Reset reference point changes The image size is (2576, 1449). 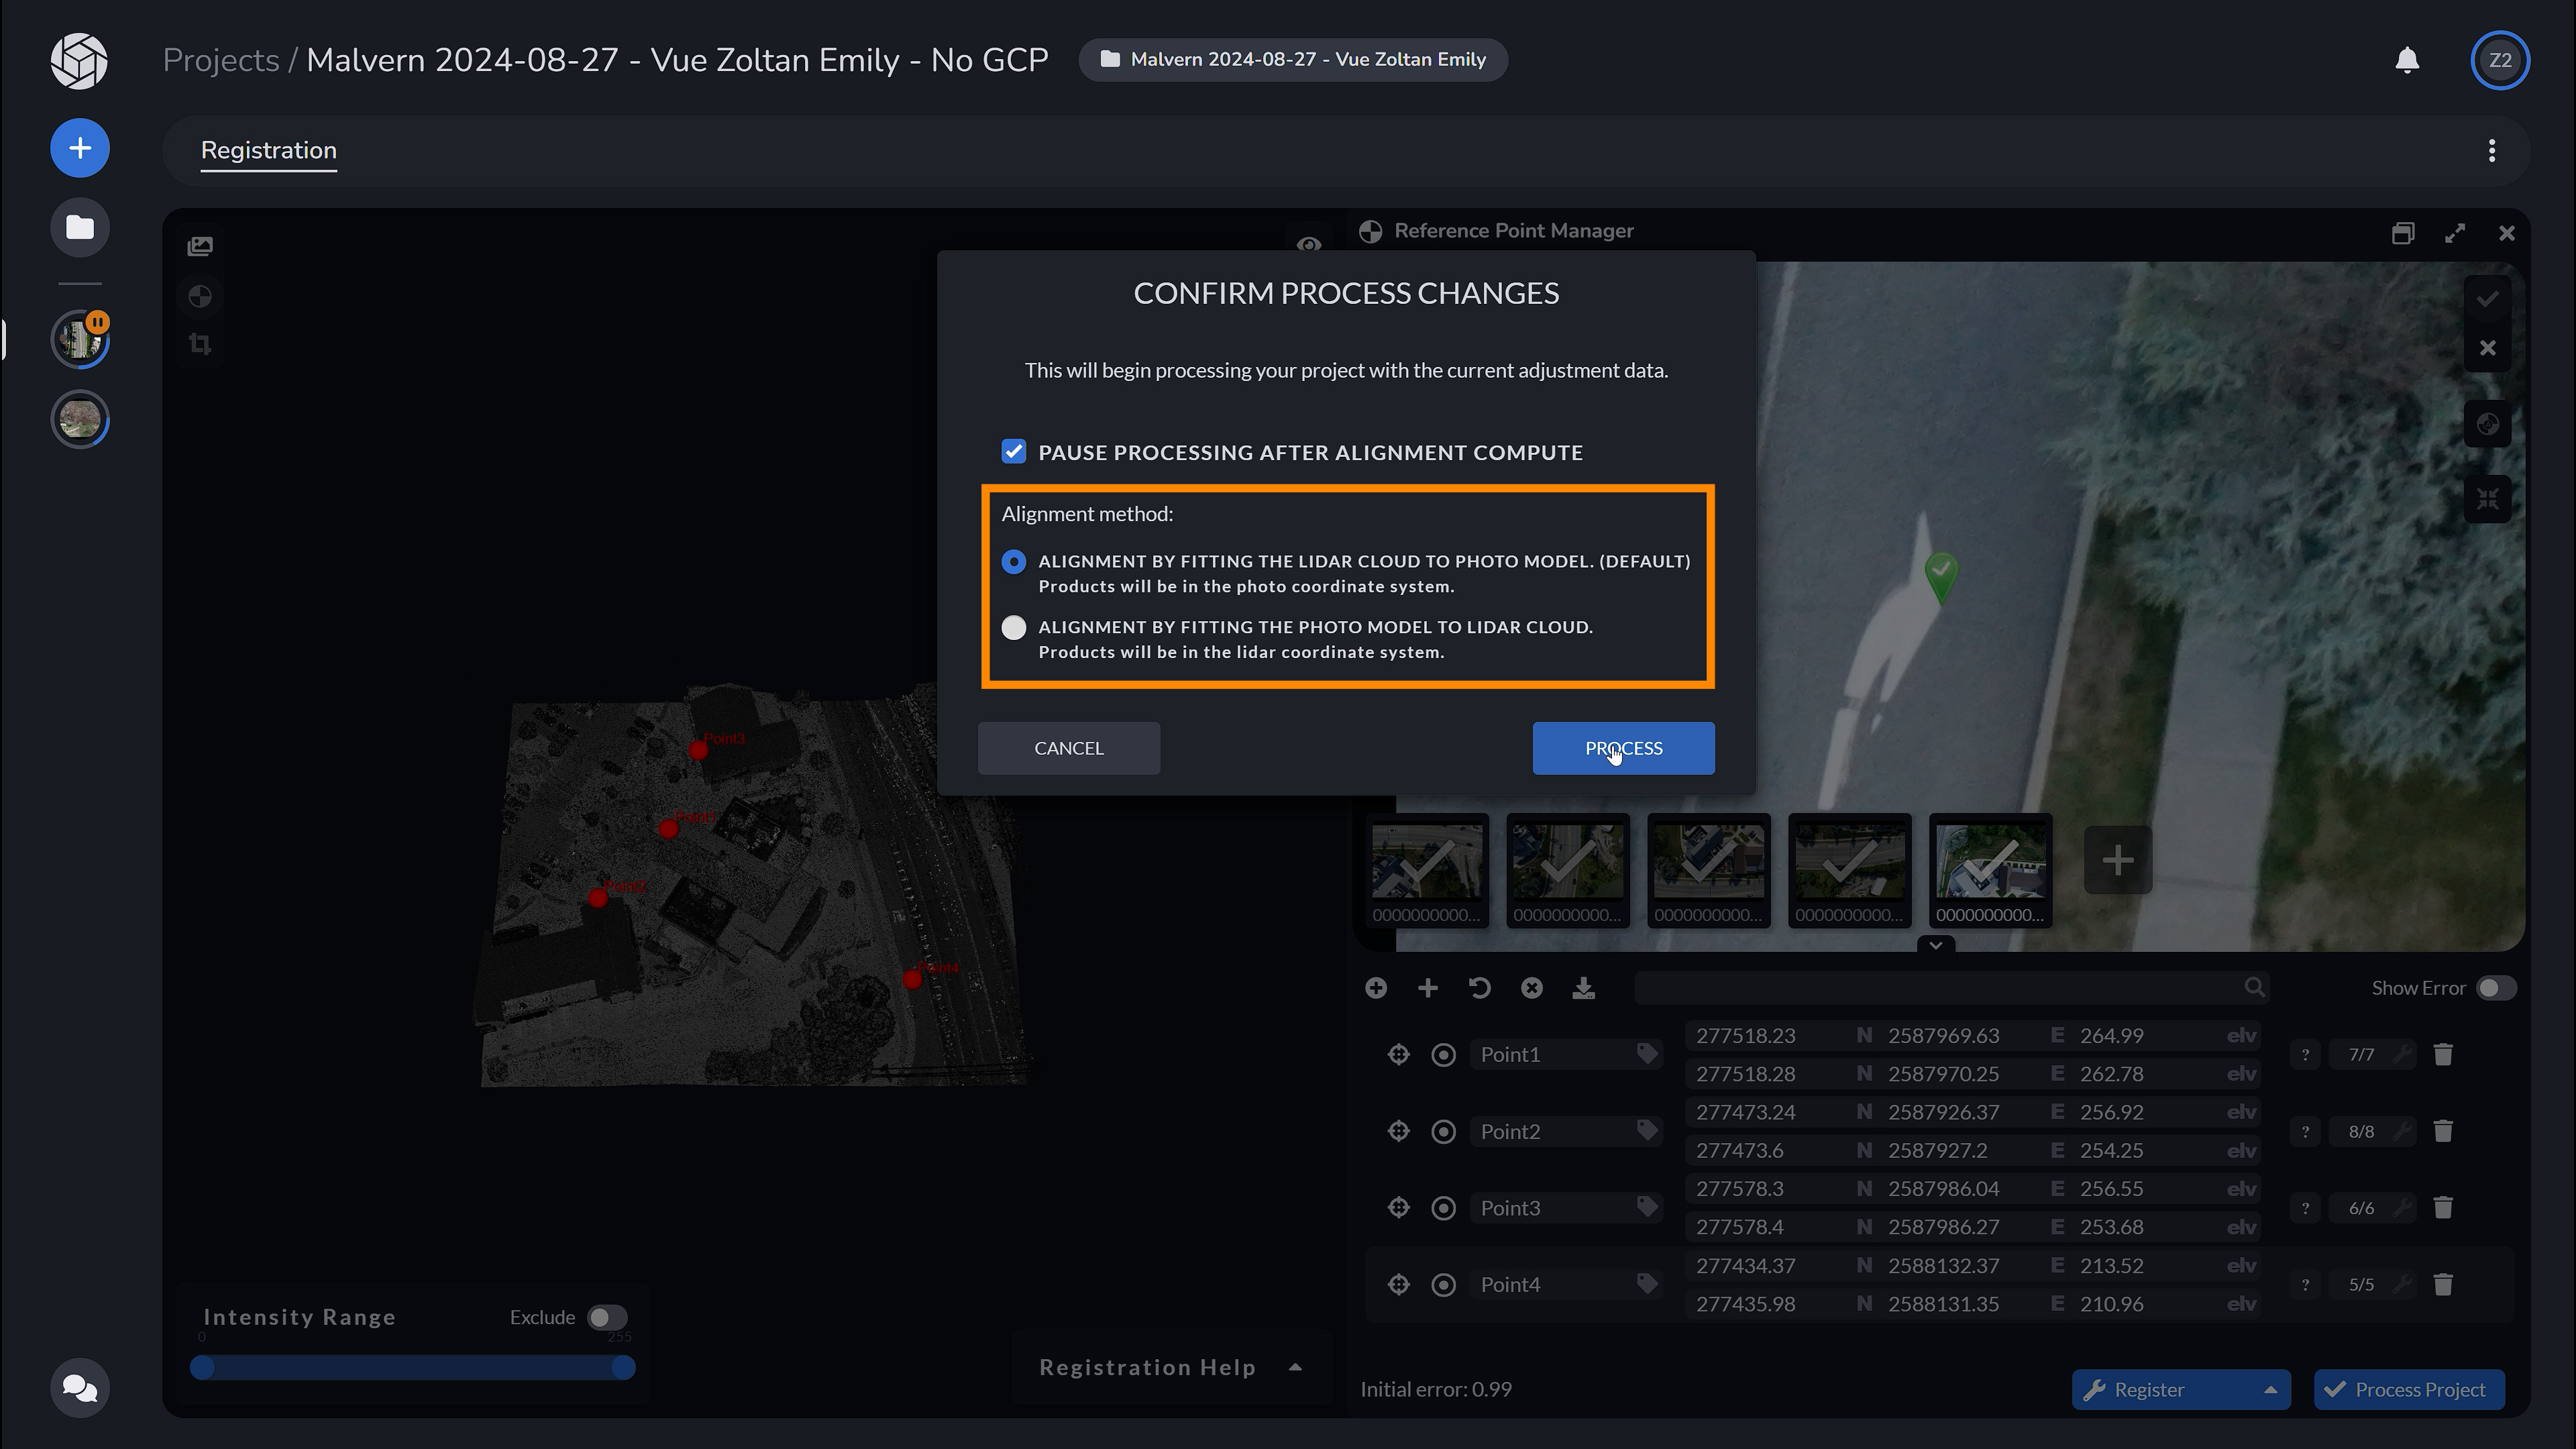click(1480, 987)
